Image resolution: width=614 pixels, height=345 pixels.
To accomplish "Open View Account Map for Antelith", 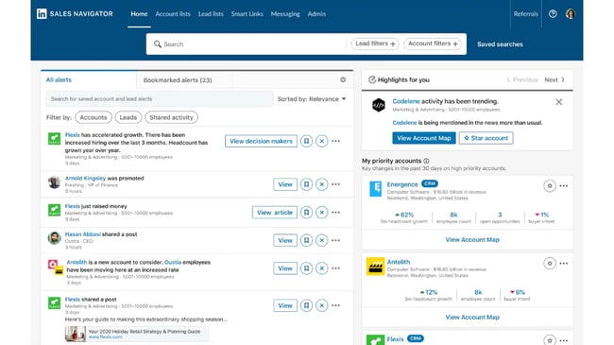I will 472,318.
